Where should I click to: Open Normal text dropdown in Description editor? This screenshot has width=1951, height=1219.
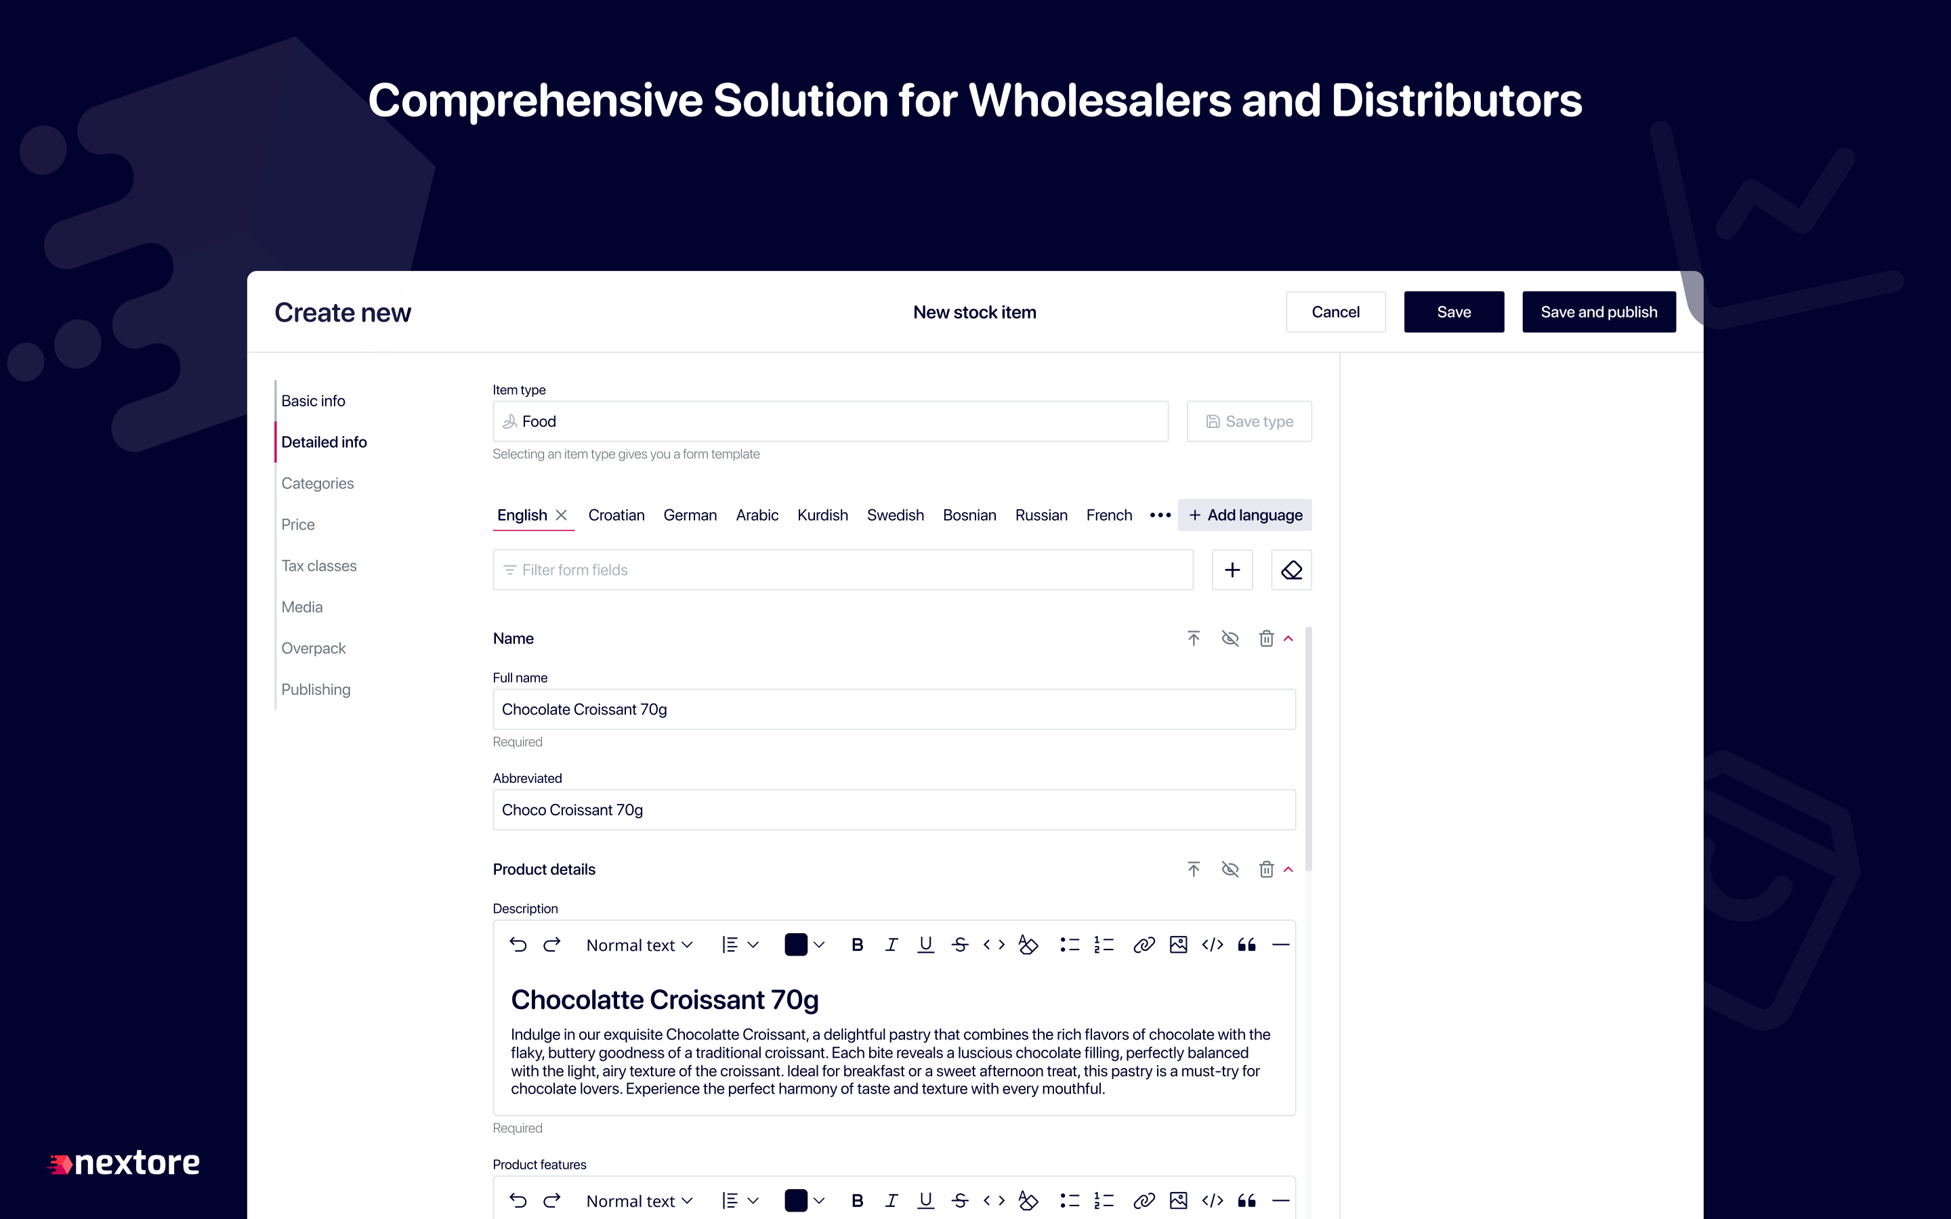tap(639, 945)
